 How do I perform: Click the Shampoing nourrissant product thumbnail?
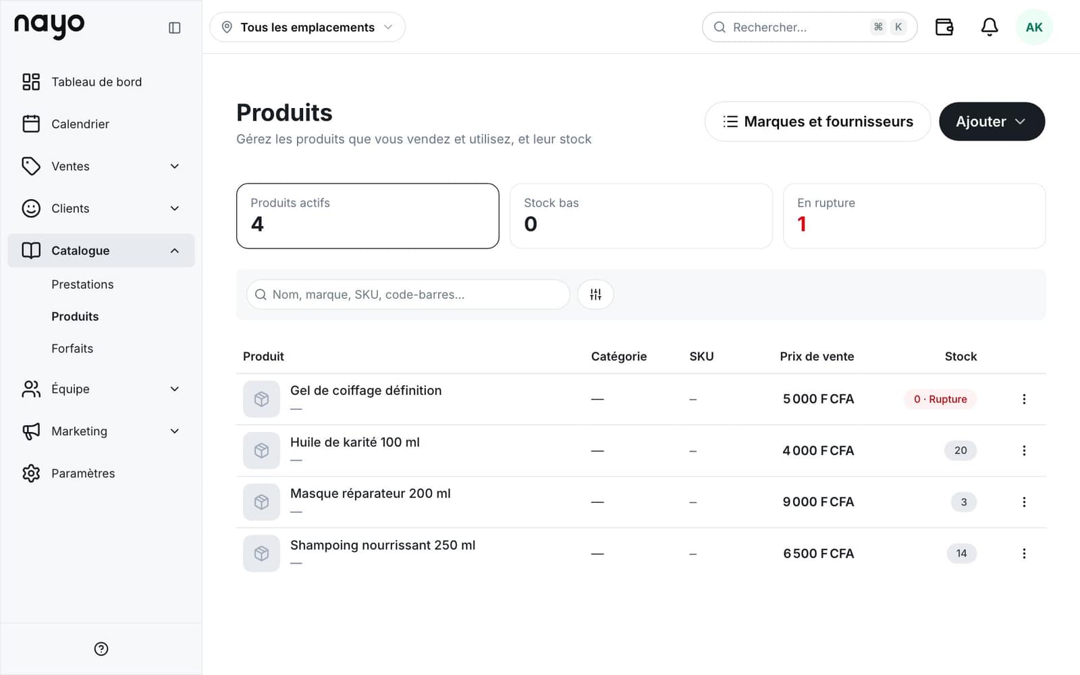point(261,553)
